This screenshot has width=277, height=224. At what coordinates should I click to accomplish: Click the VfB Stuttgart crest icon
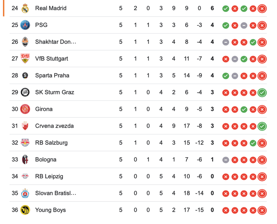point(25,59)
